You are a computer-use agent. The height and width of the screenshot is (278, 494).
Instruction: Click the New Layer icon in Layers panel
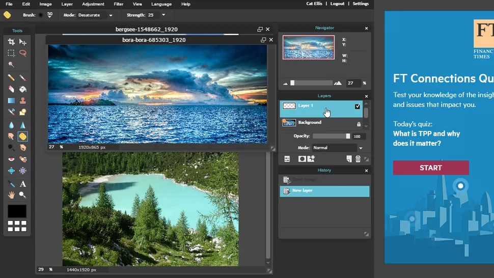pyautogui.click(x=349, y=159)
